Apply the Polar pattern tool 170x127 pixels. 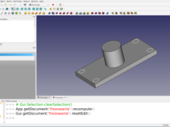tap(84, 13)
